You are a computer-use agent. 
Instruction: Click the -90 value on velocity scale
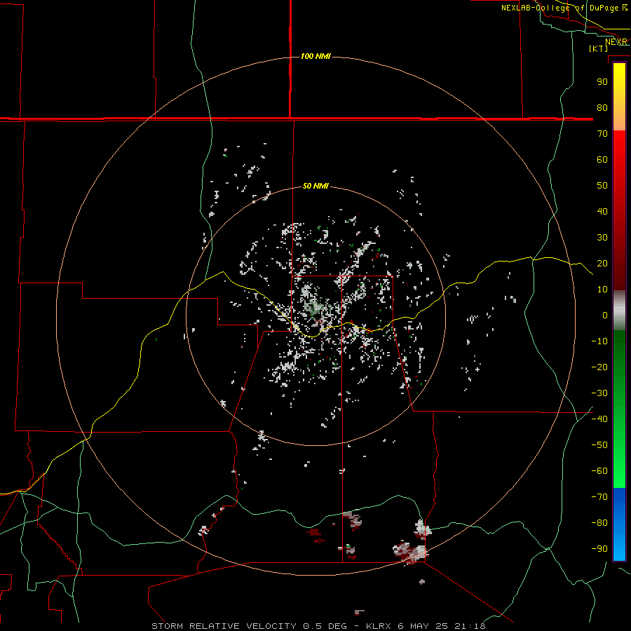(x=599, y=549)
